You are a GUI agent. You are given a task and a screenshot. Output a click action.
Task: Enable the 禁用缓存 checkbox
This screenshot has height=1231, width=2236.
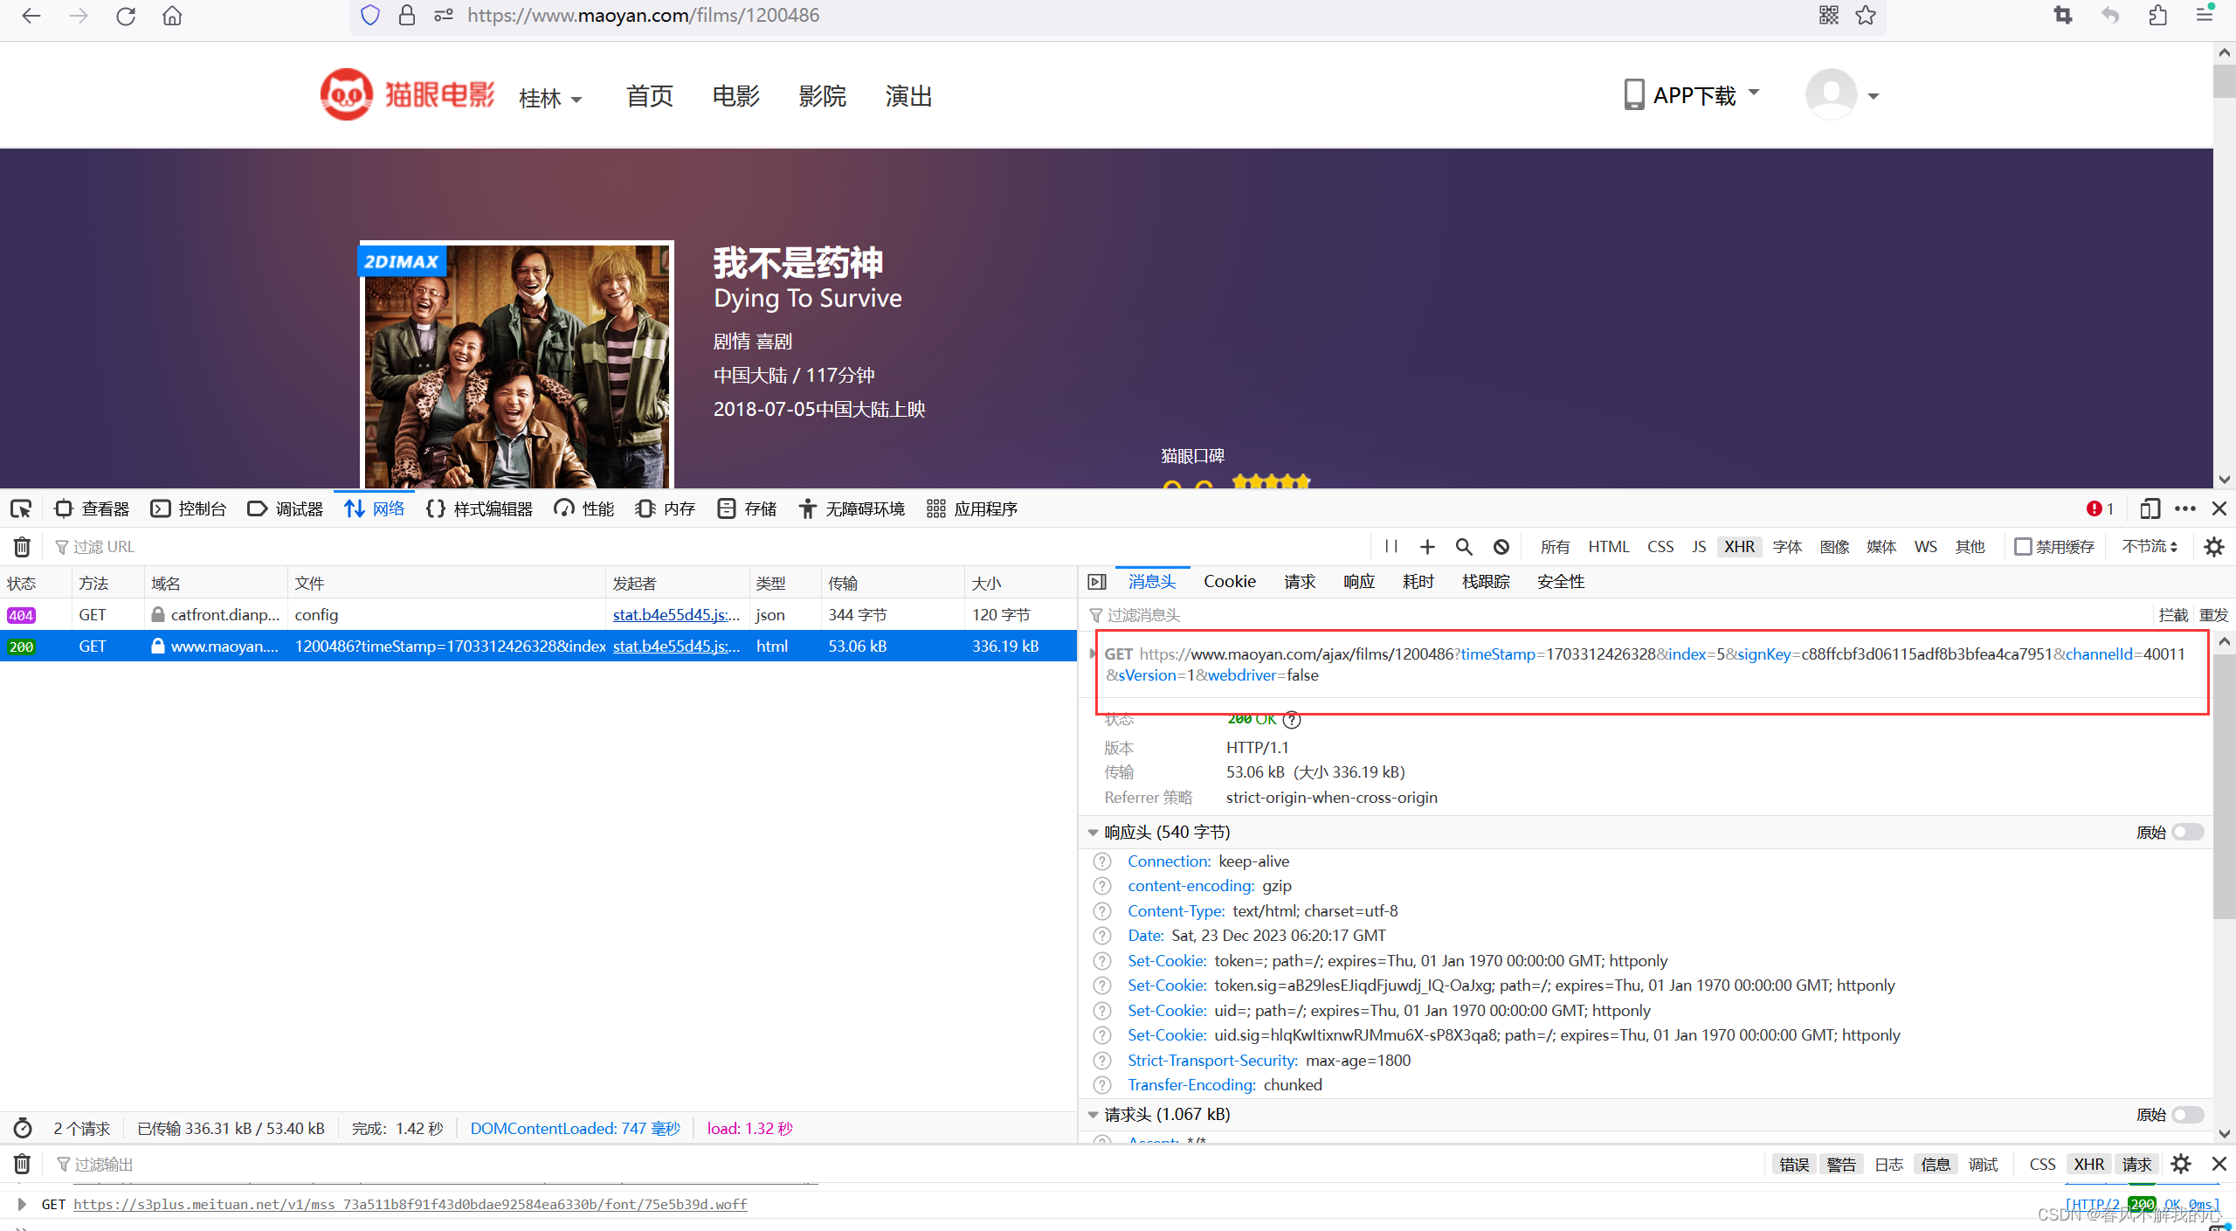pyautogui.click(x=2024, y=546)
